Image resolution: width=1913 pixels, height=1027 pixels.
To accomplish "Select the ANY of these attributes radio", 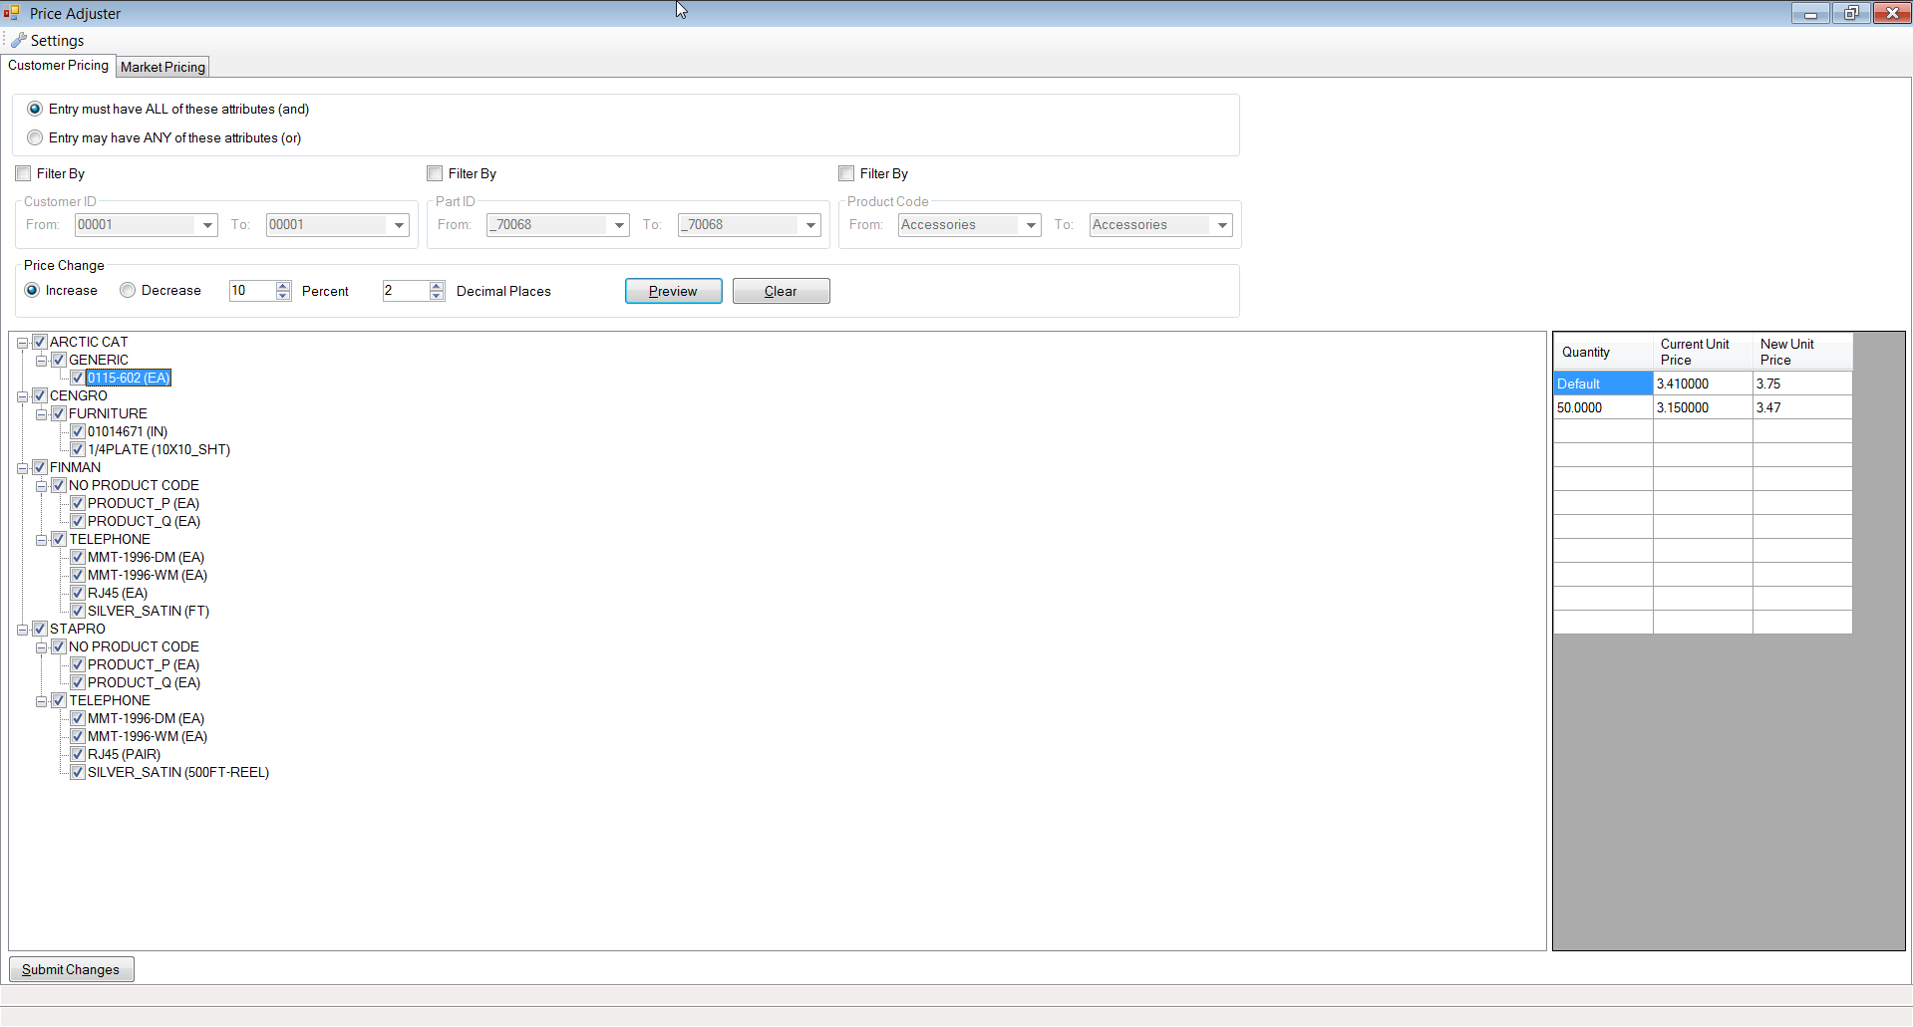I will tap(36, 137).
